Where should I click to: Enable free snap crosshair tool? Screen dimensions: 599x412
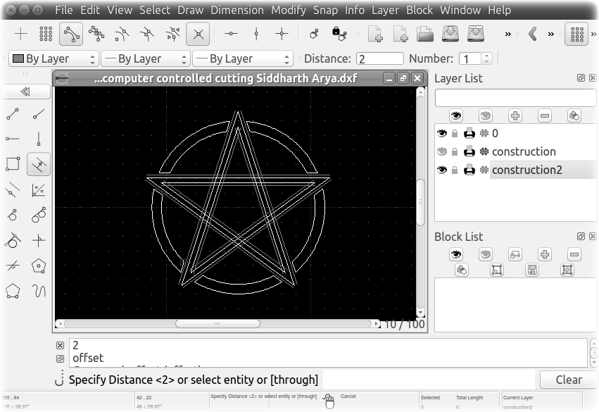pos(20,34)
